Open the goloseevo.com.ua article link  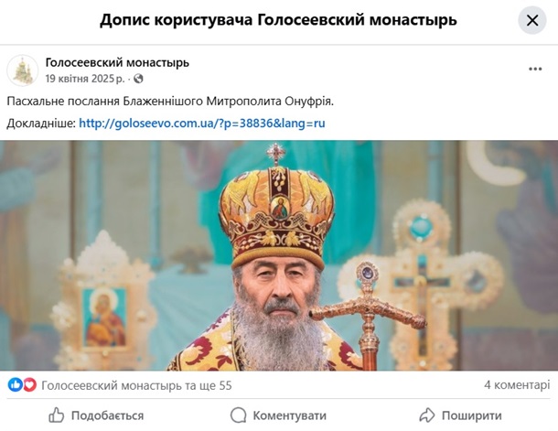pyautogui.click(x=202, y=124)
